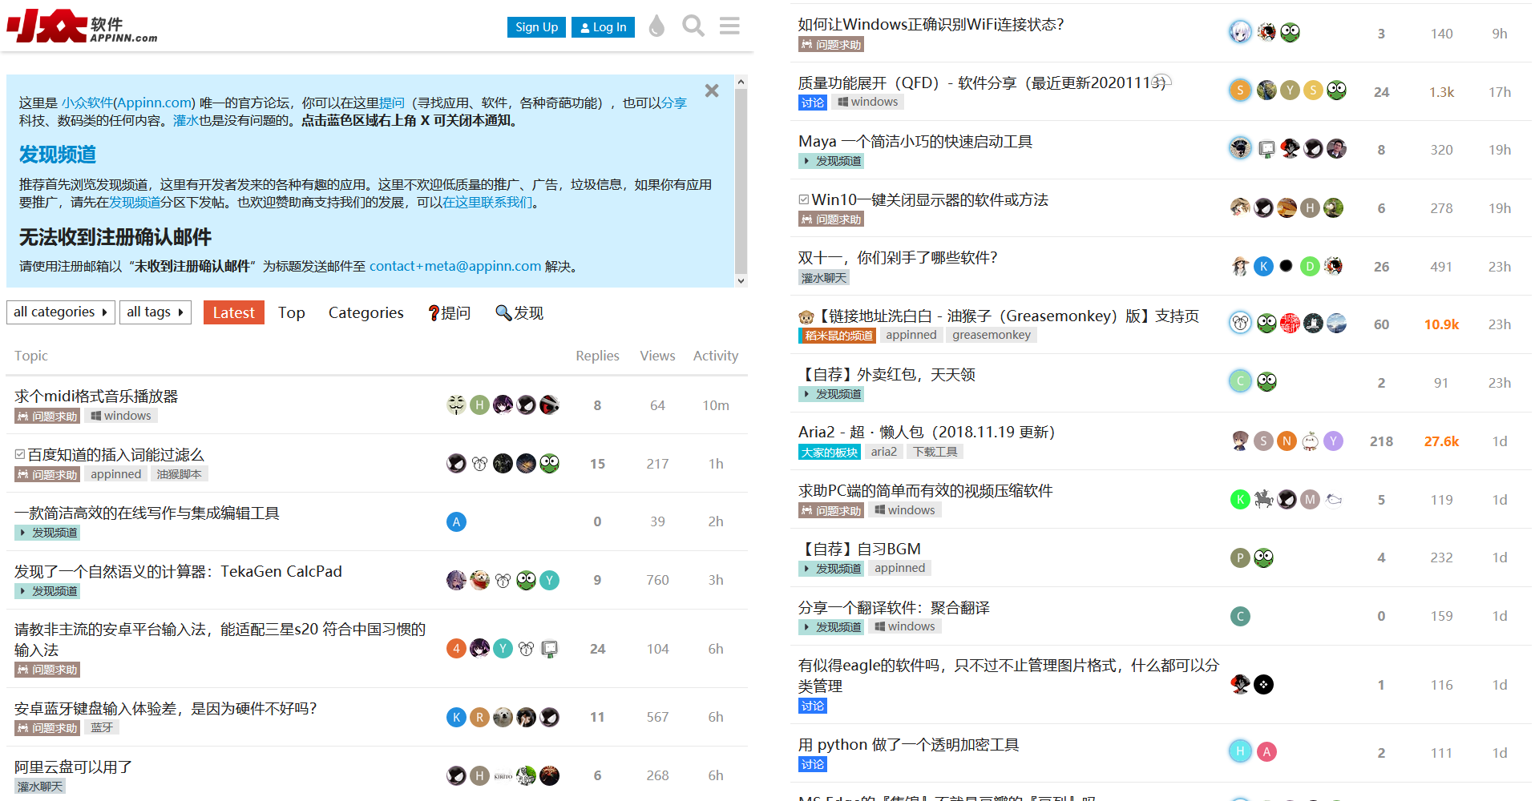The image size is (1539, 801).
Task: Click the Sign Up button
Action: pyautogui.click(x=536, y=27)
